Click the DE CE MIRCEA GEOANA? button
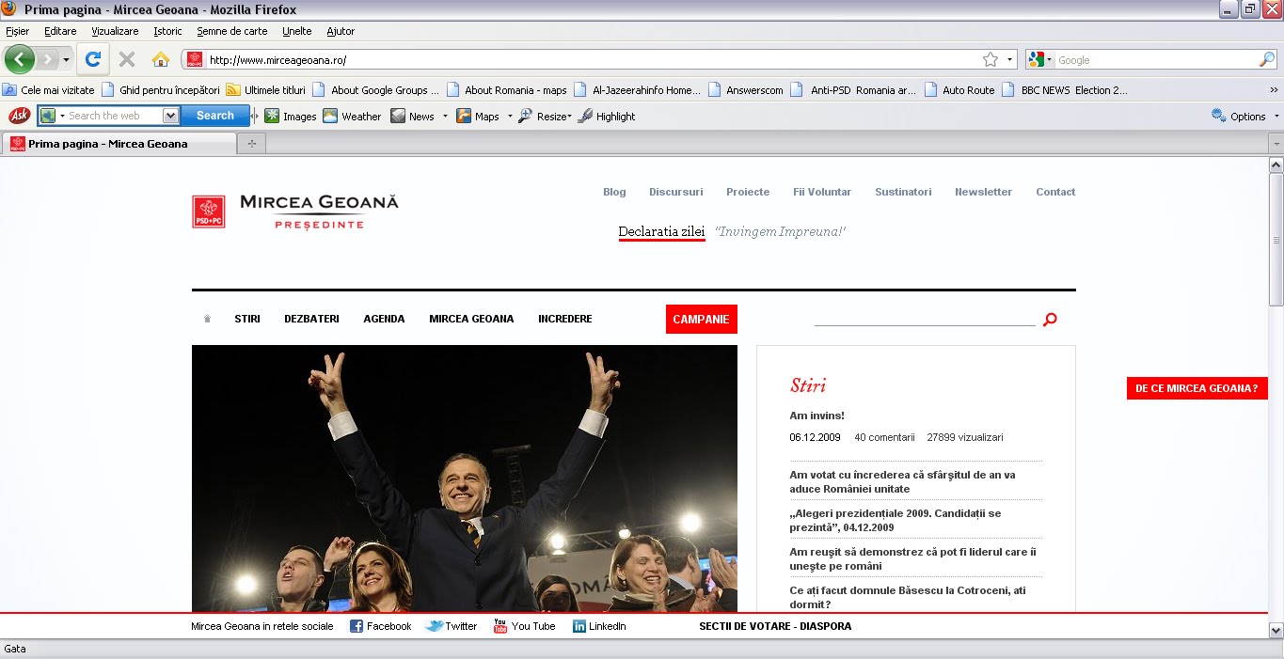The height and width of the screenshot is (659, 1284). [1197, 388]
